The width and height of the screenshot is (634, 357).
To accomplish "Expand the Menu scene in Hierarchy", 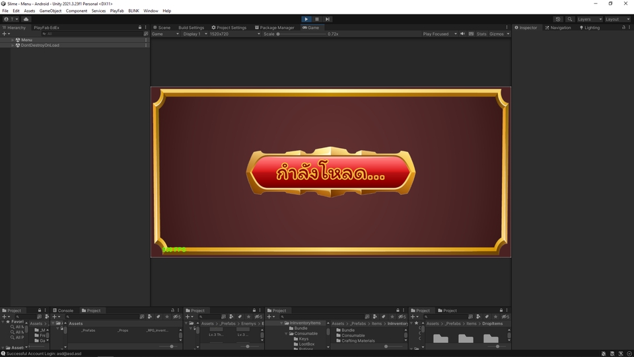I will point(13,40).
